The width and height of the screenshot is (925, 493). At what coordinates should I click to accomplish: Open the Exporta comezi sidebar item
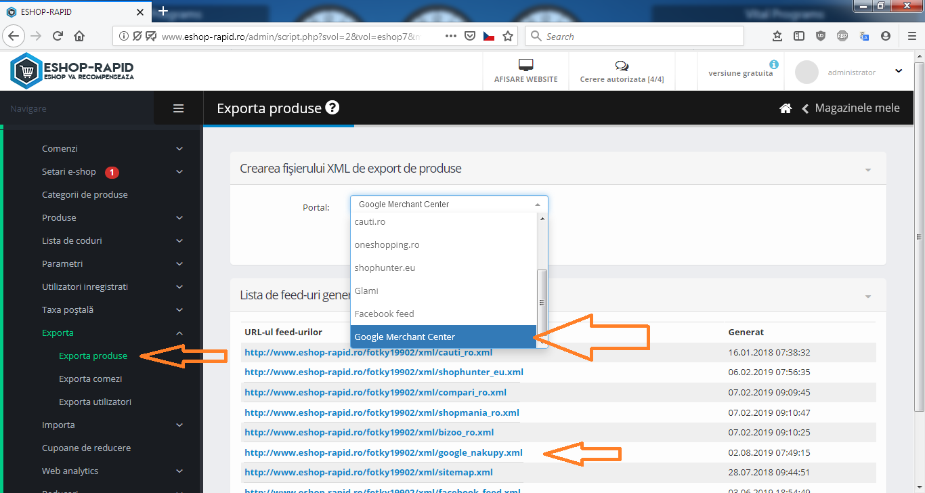click(91, 379)
